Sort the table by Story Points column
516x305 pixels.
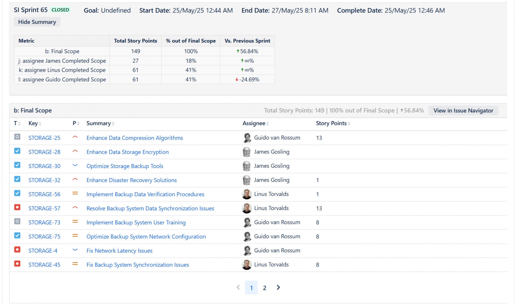click(x=333, y=123)
